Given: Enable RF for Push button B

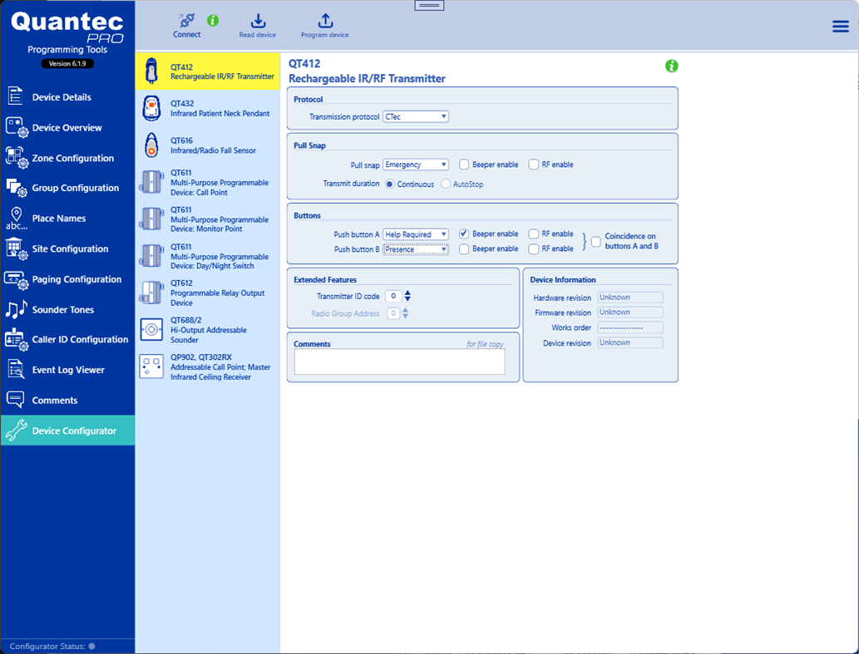Looking at the screenshot, I should point(534,249).
